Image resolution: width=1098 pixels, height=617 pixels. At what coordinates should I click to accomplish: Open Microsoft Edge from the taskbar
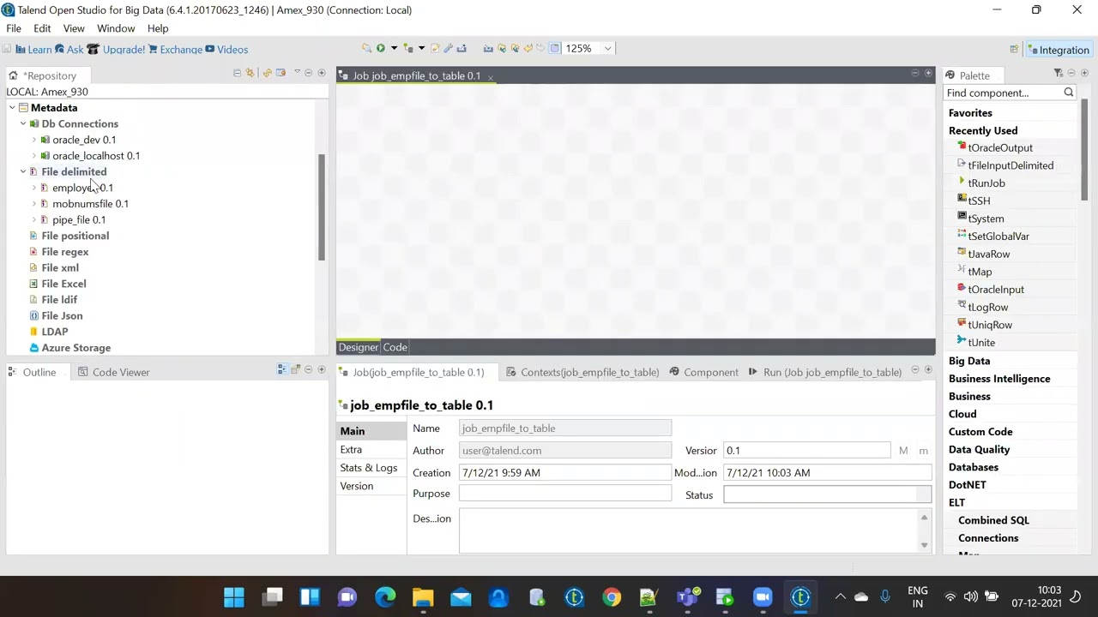coord(385,597)
